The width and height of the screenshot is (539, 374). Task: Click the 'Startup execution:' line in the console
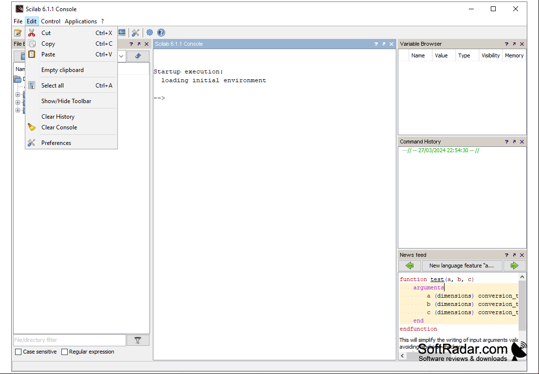point(188,71)
